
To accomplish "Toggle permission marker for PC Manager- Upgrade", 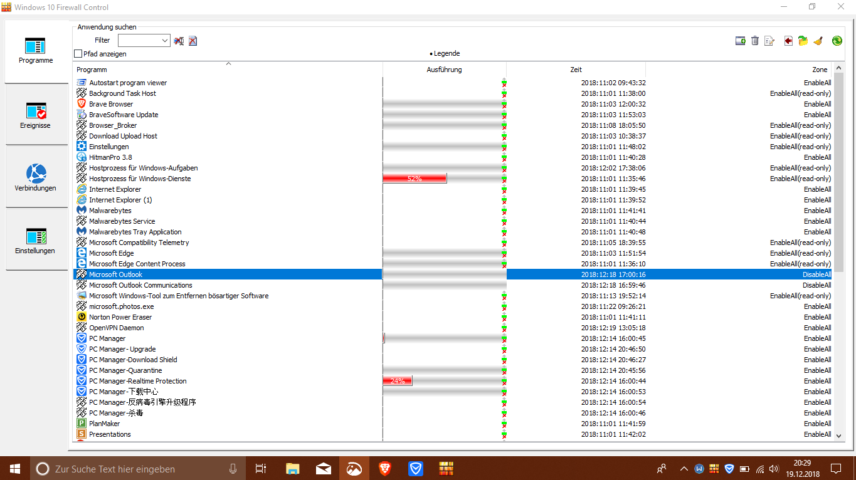I will [x=504, y=349].
